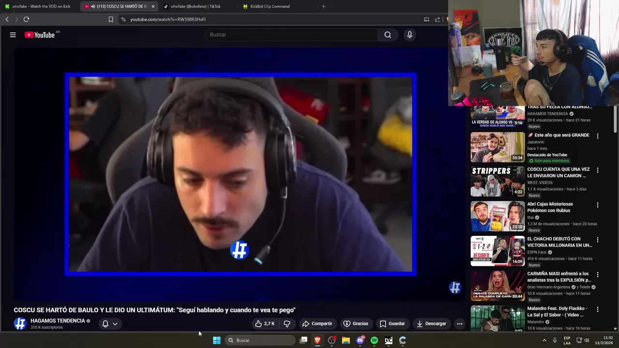Image resolution: width=619 pixels, height=348 pixels.
Task: Click the Descargar download button
Action: point(431,324)
